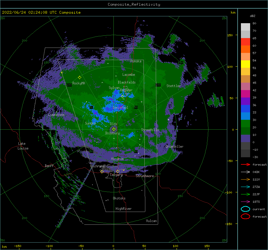Click the dBZ legend heading
Screen dimensions: 268x250
pyautogui.click(x=253, y=16)
